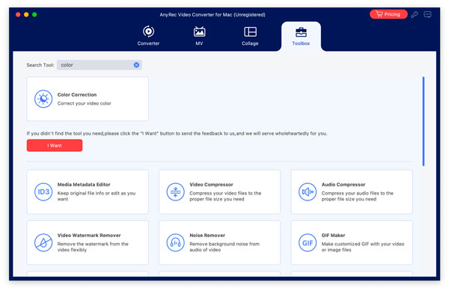Image resolution: width=449 pixels, height=291 pixels.
Task: Open the Collage tab
Action: click(250, 36)
